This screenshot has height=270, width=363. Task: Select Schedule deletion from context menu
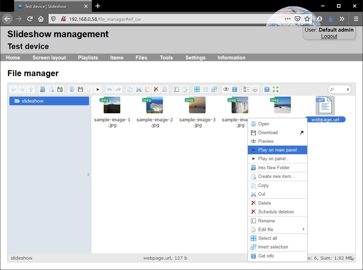click(x=276, y=212)
